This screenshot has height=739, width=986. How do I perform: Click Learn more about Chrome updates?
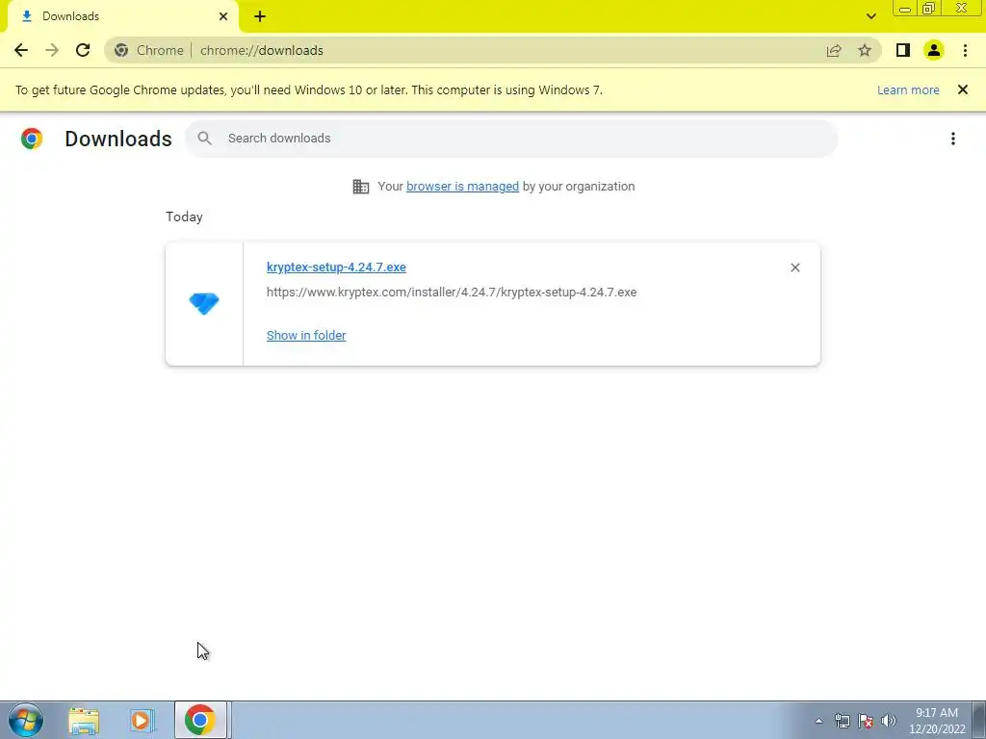pos(908,89)
